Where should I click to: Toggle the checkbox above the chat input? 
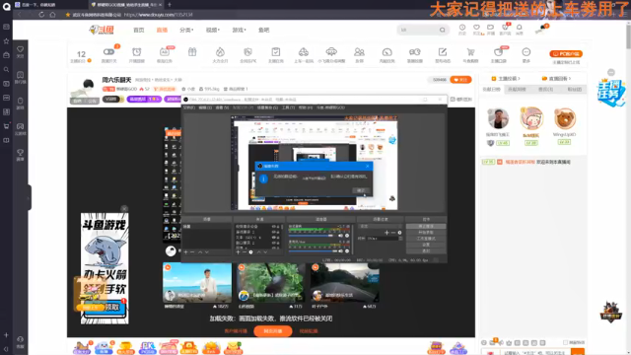pos(565,342)
